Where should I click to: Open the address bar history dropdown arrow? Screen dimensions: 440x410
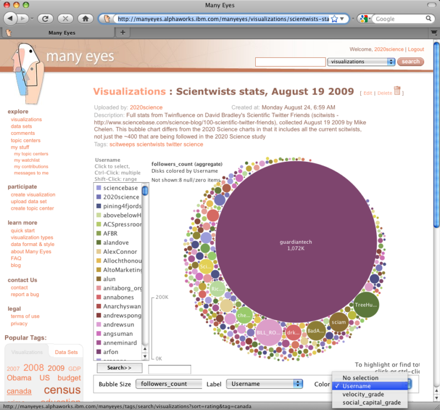[342, 19]
